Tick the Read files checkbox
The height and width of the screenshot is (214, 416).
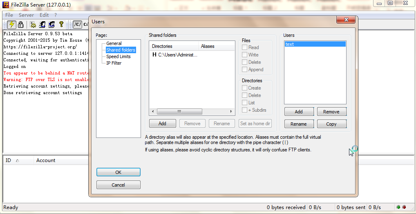245,47
